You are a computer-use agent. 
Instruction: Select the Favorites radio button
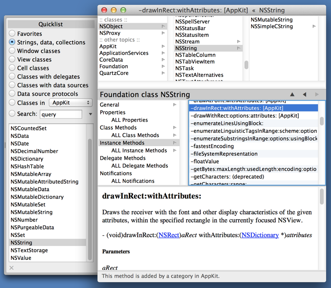(12, 33)
